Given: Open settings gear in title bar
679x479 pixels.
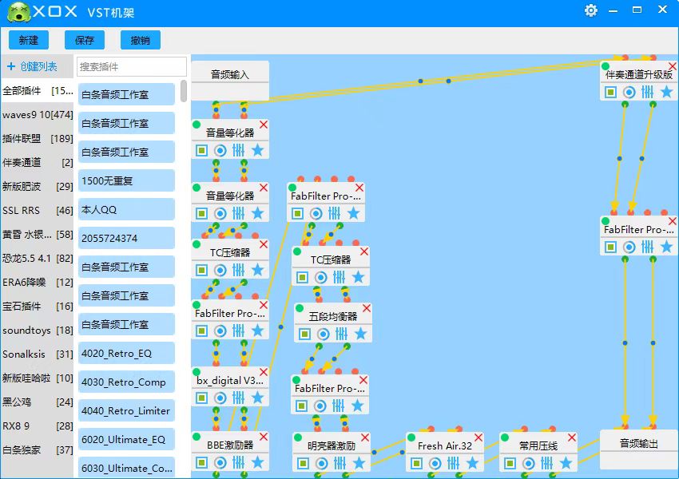Looking at the screenshot, I should click(x=590, y=10).
